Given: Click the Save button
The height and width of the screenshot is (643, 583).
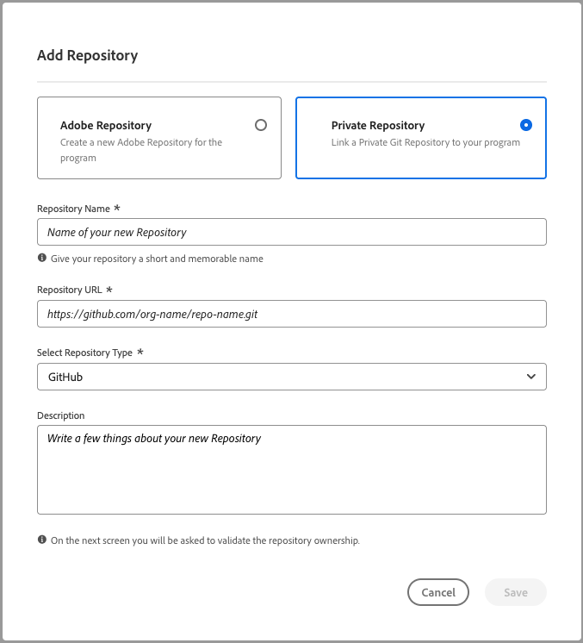Looking at the screenshot, I should click(515, 592).
